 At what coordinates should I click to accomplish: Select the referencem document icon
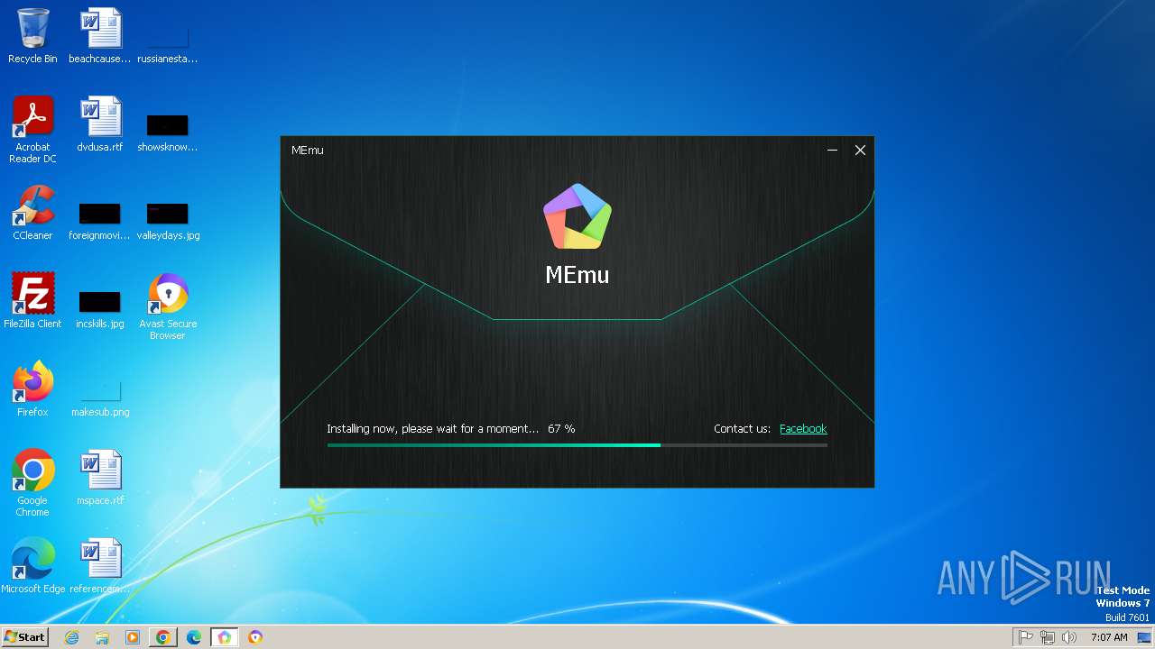tap(100, 566)
